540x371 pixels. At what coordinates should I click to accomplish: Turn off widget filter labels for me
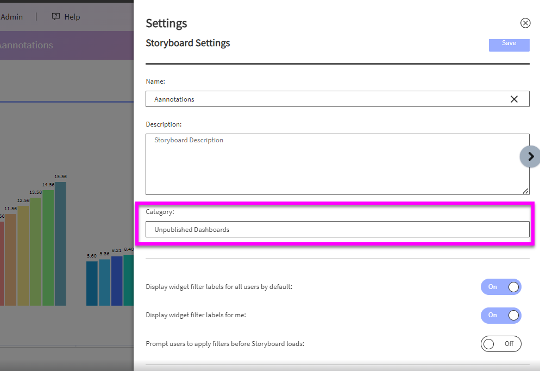coord(500,315)
